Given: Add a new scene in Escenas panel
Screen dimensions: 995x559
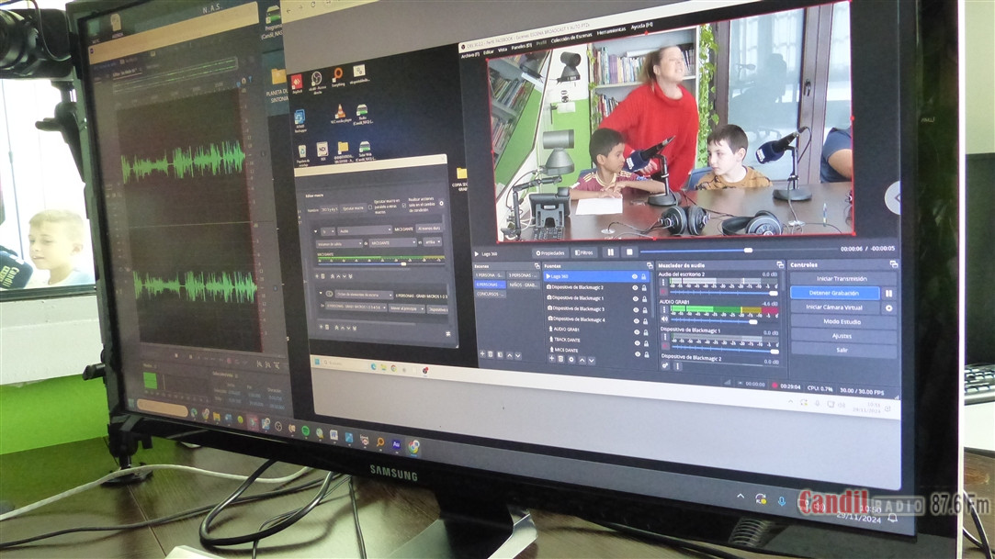Looking at the screenshot, I should [481, 353].
